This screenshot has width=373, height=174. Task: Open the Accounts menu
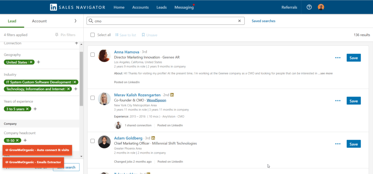[x=140, y=7]
